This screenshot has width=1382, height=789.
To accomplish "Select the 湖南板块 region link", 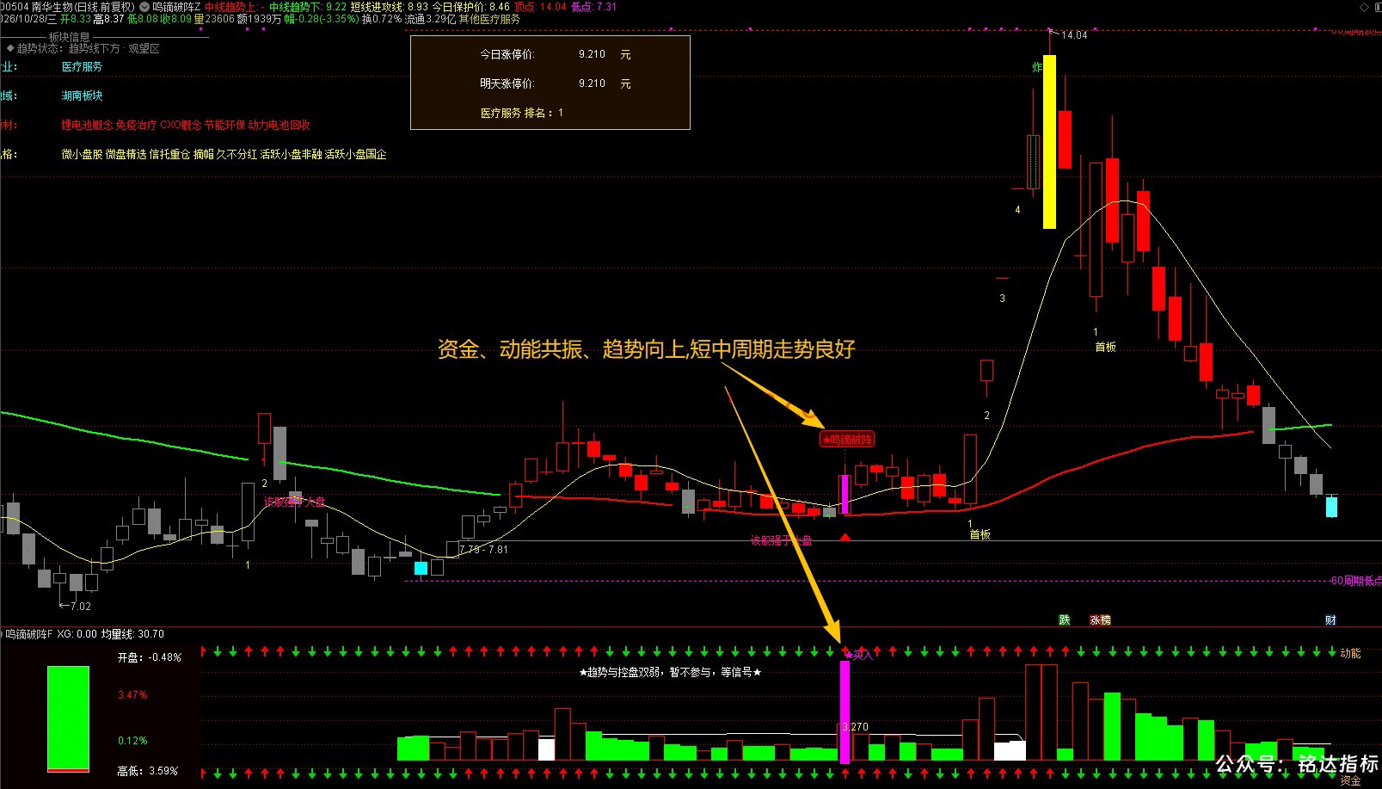I will 82,96.
